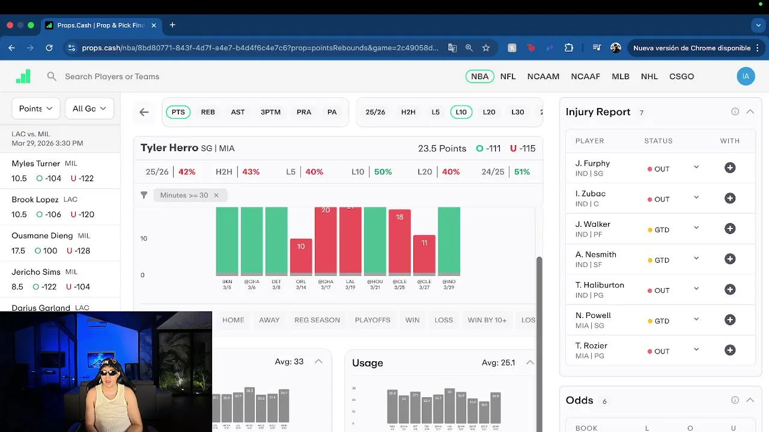Open Odds info icon
Image resolution: width=769 pixels, height=432 pixels.
click(x=735, y=400)
